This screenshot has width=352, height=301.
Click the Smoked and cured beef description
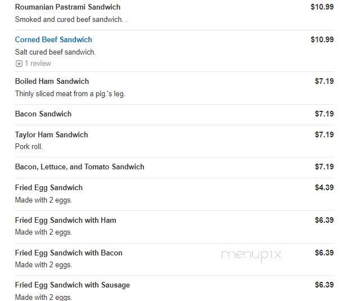pyautogui.click(x=71, y=20)
